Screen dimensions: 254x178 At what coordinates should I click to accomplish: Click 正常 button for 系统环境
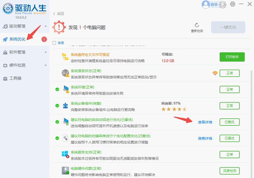point(229,90)
